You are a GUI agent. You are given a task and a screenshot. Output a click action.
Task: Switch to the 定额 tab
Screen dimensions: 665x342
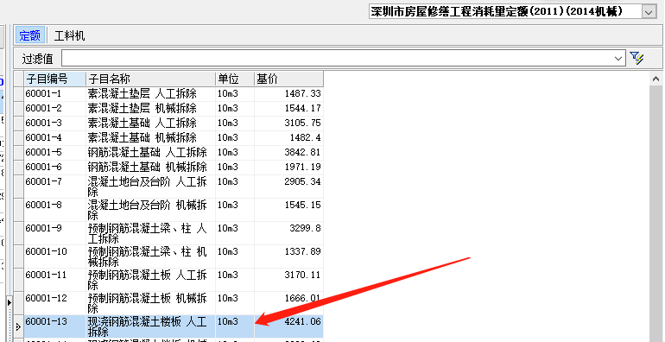pyautogui.click(x=29, y=35)
